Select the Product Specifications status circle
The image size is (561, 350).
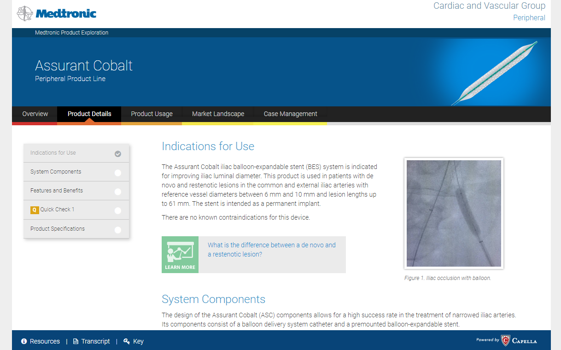click(118, 230)
